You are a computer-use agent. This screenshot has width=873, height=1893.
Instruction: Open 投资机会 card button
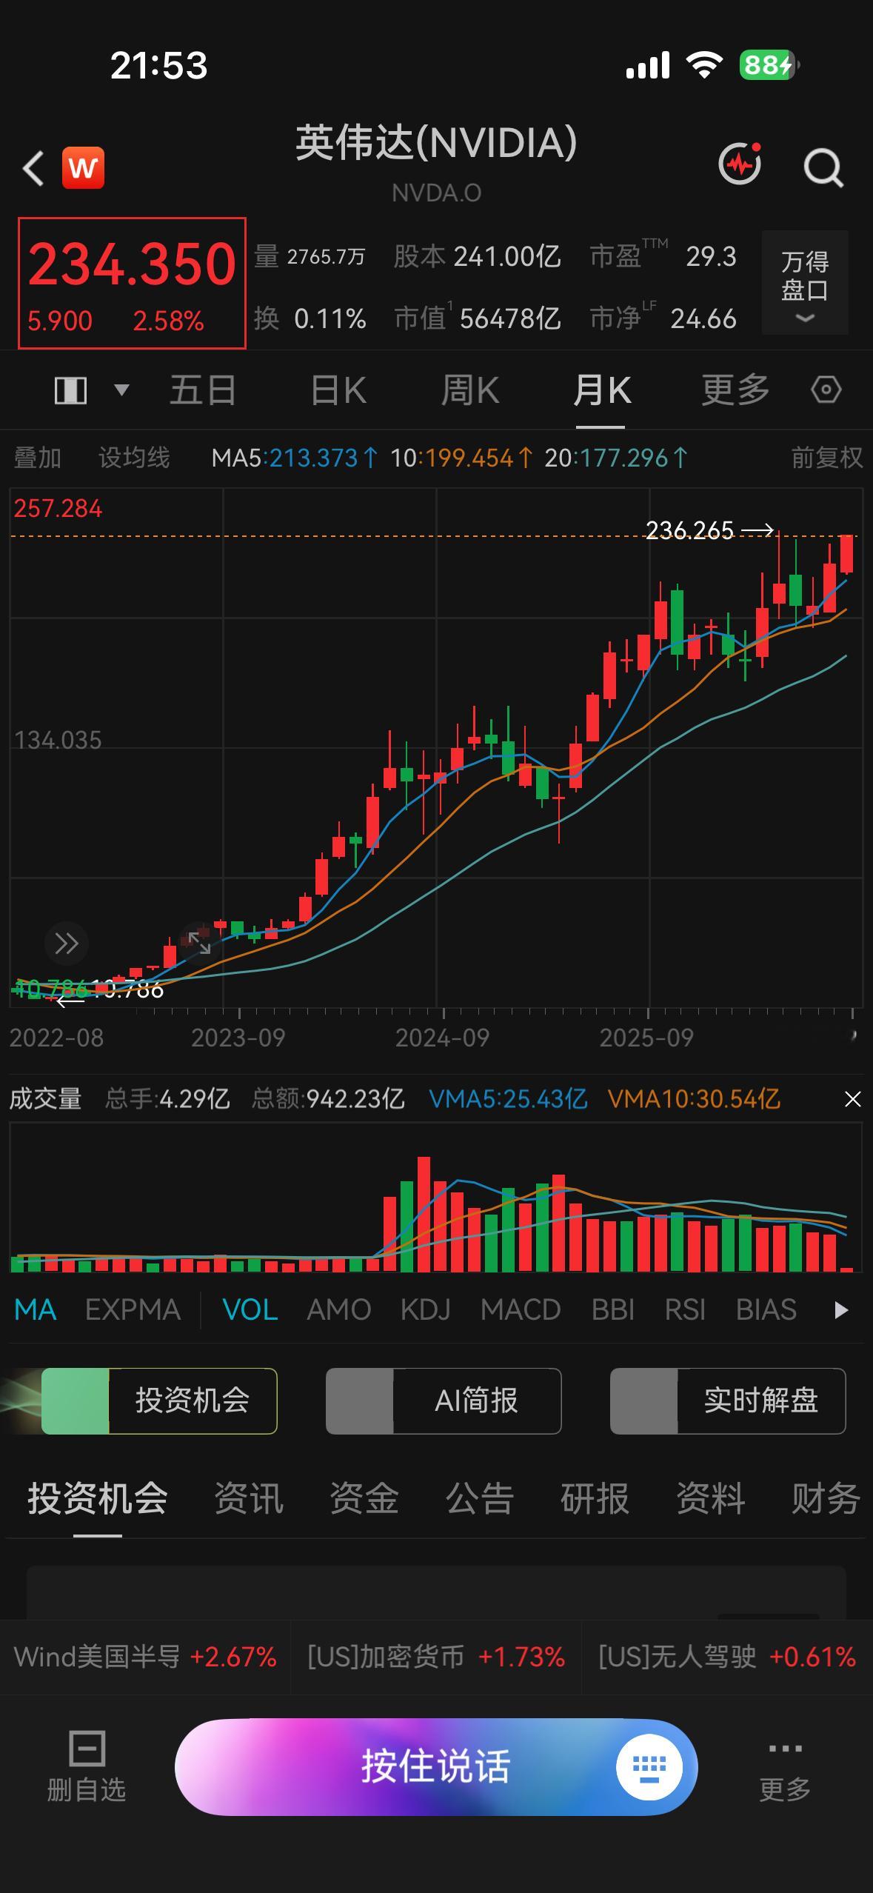point(159,1400)
